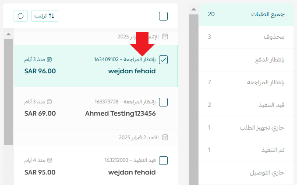
Task: Toggle the select-all orders checkbox
Action: tap(163, 16)
